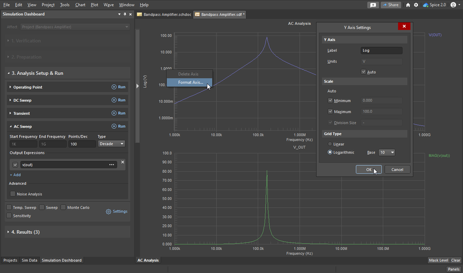The width and height of the screenshot is (463, 273).
Task: Enable the Noise Analysis checkbox
Action: click(13, 194)
